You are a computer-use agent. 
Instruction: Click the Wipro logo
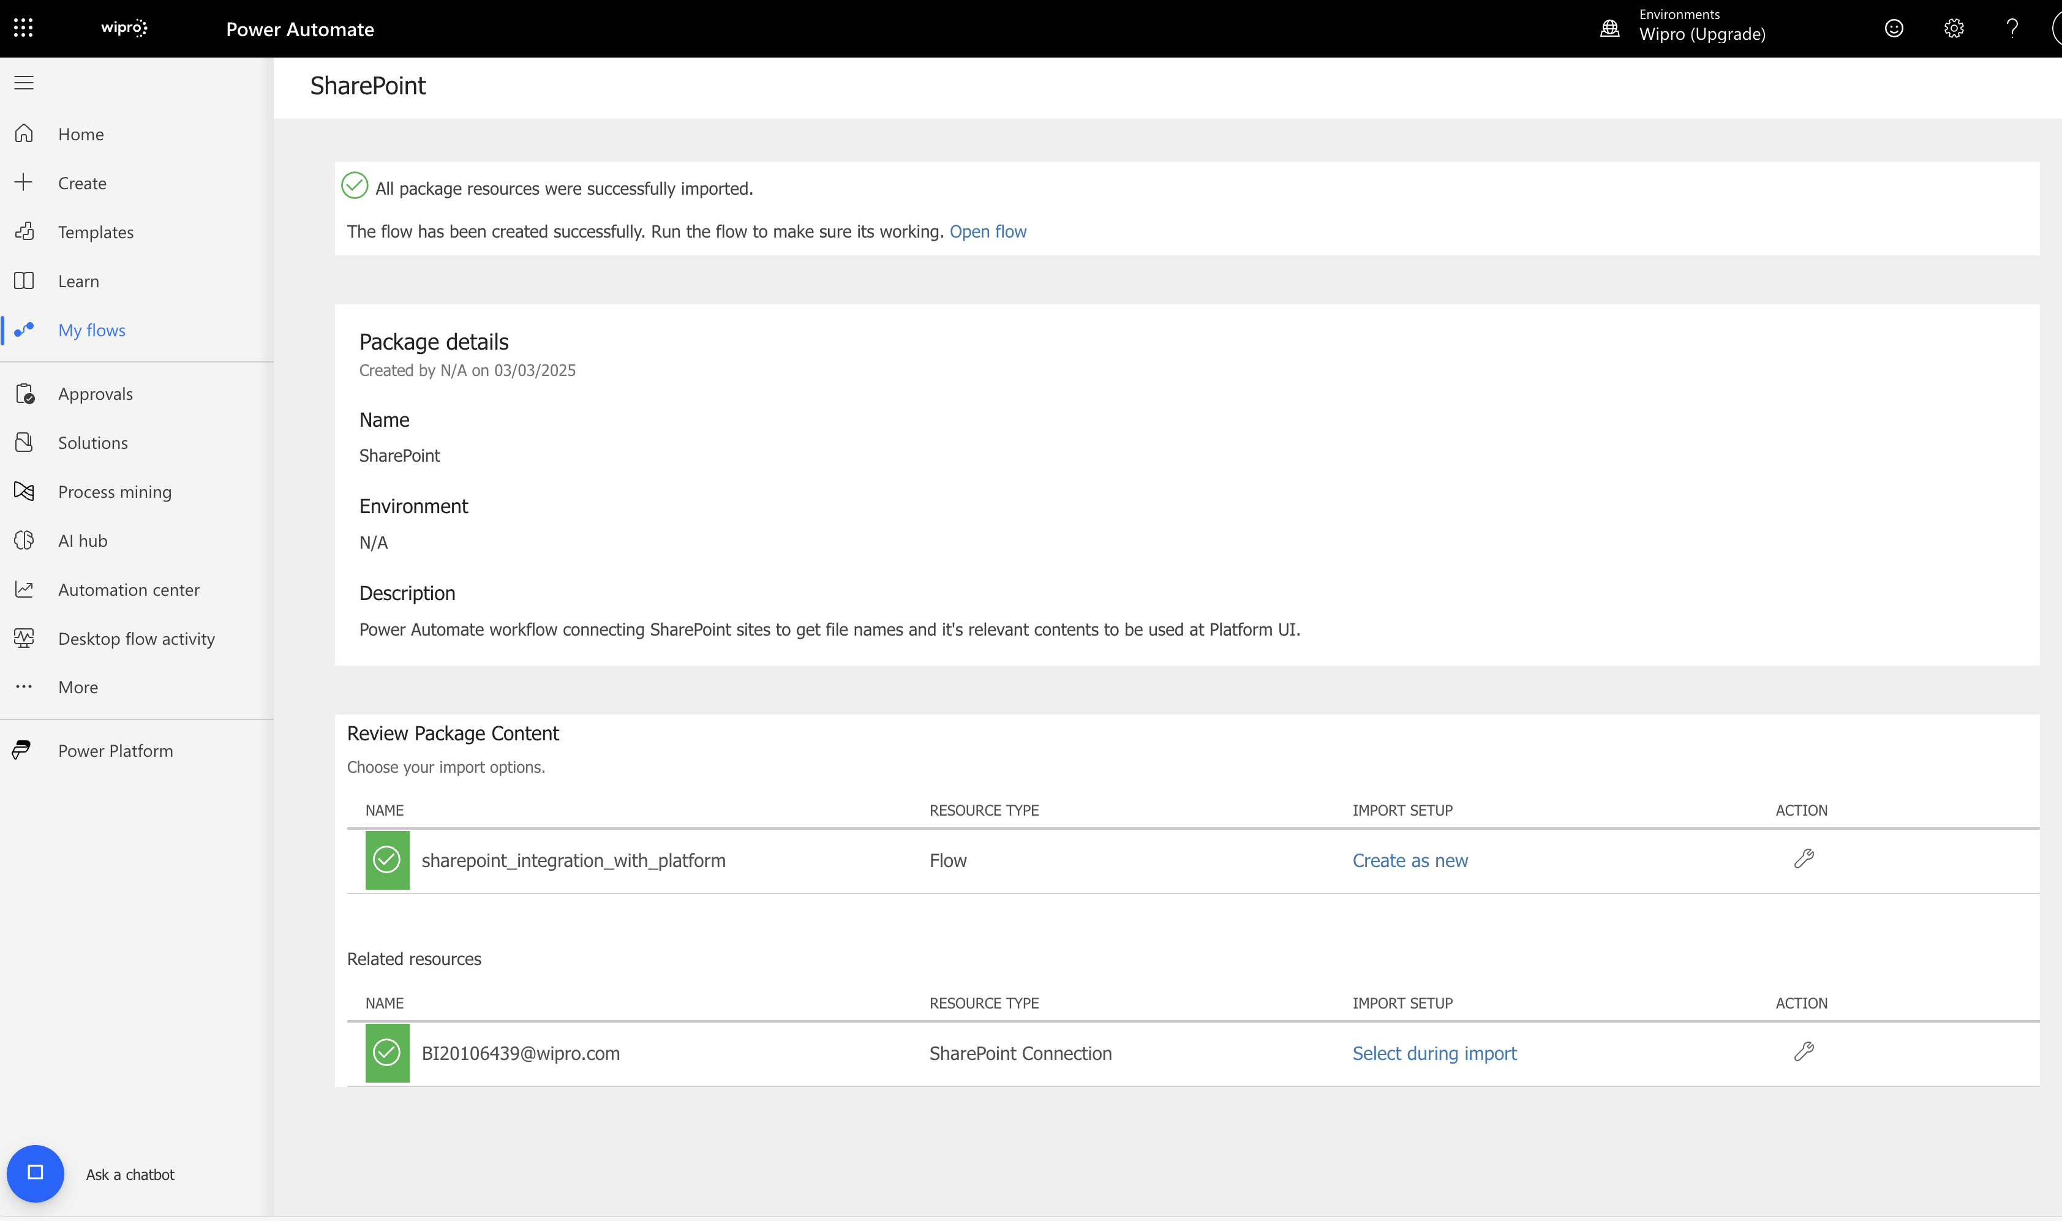click(x=124, y=28)
